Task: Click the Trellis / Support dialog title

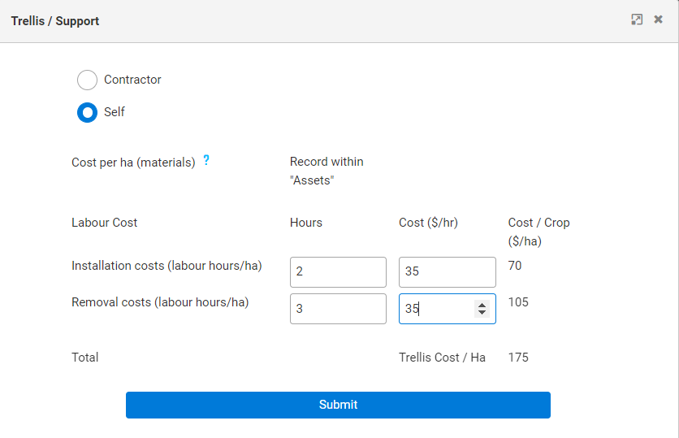Action: [x=55, y=20]
